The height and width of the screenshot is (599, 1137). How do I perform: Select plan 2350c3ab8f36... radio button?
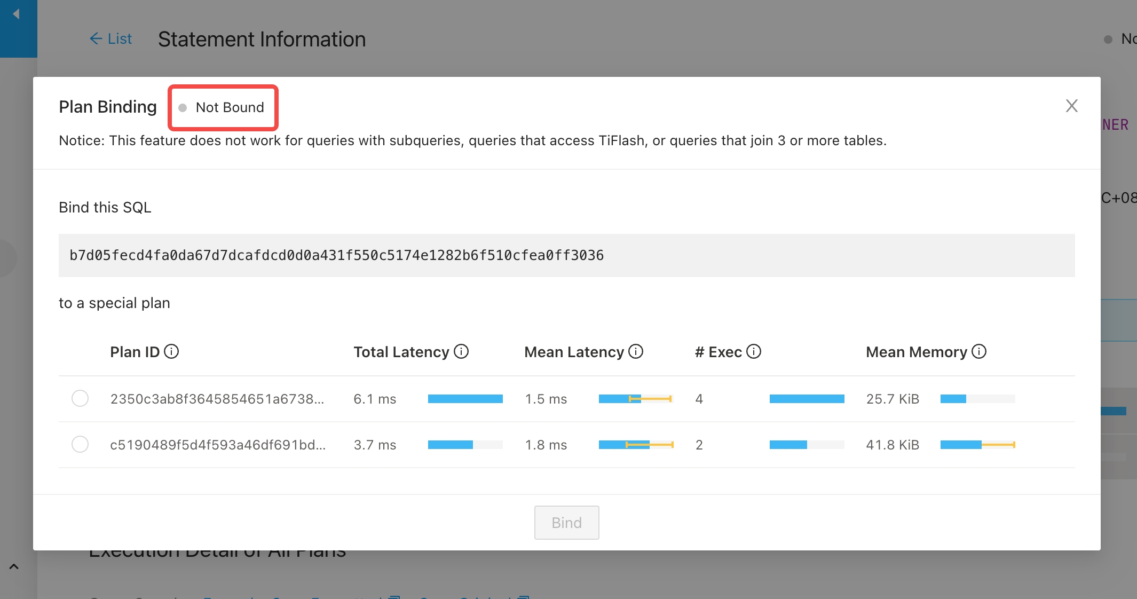click(80, 399)
